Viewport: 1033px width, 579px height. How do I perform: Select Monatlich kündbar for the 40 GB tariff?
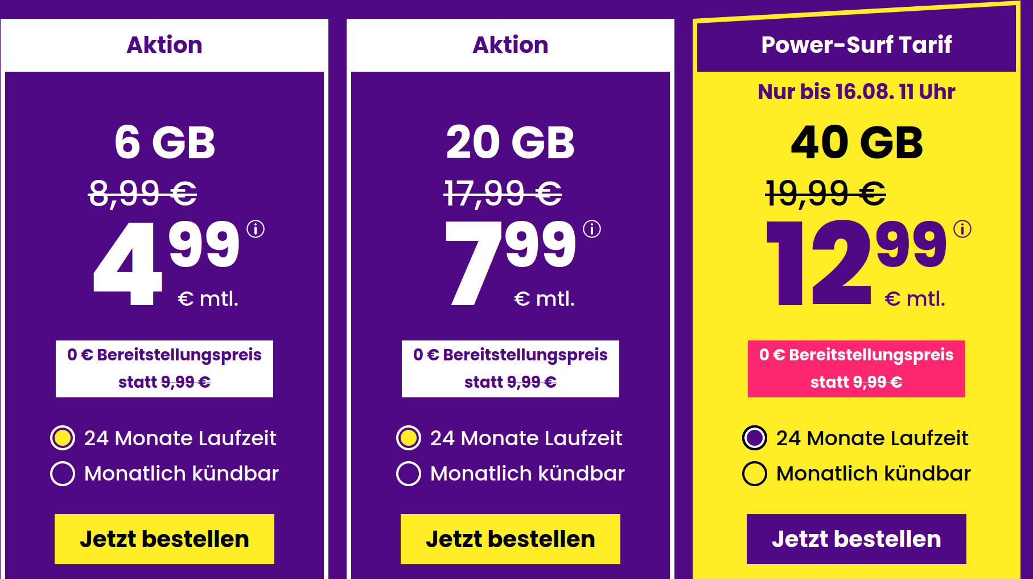(756, 473)
